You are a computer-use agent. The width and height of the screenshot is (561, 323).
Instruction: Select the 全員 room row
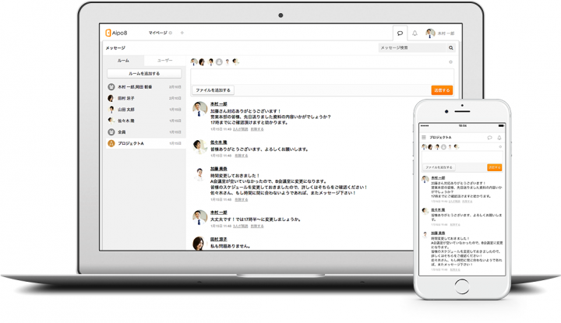(145, 132)
